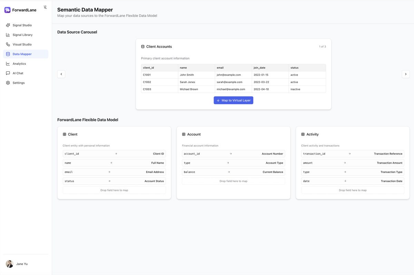Viewport: 414px width, 275px height.
Task: Click the Transaction Type mapping row
Action: 353,172
